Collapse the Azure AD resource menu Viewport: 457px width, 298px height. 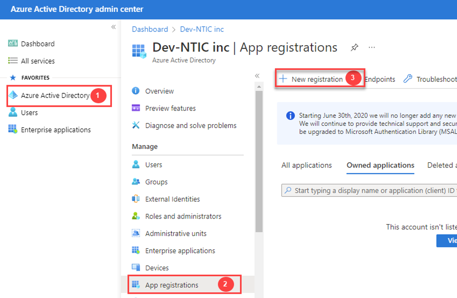[x=257, y=76]
